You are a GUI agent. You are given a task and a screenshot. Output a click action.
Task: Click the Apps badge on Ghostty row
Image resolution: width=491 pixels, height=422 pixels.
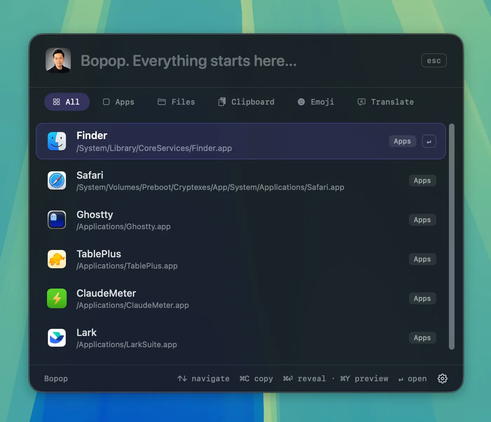click(422, 220)
